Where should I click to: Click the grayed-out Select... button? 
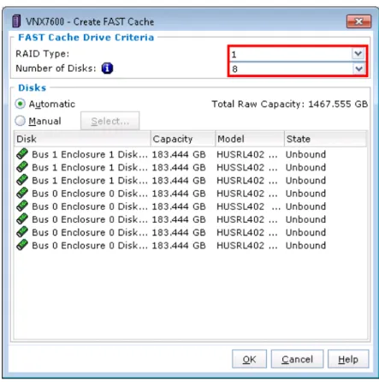[110, 121]
